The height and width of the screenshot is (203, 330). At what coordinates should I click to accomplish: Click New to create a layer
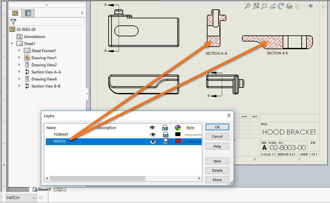[217, 161]
